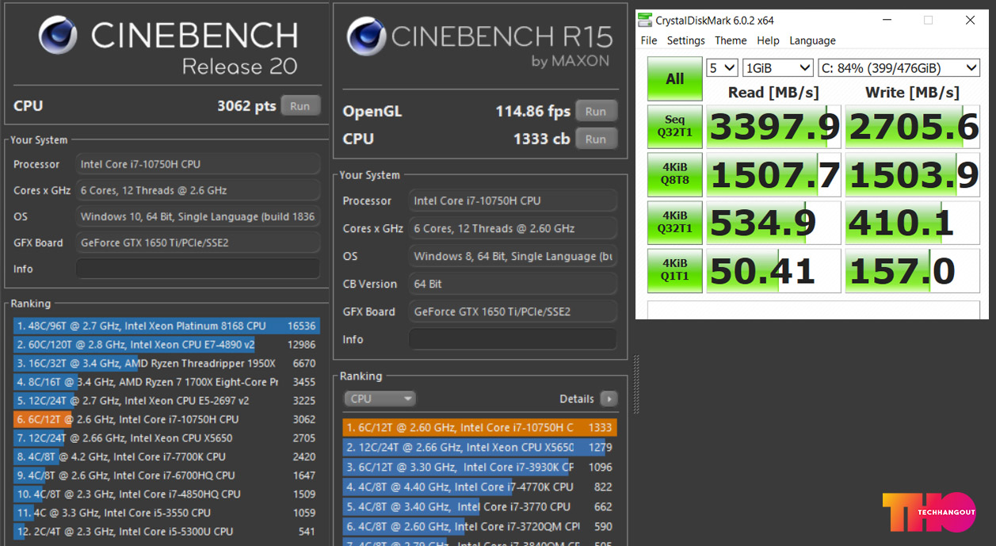The image size is (996, 546).
Task: Click the Info field in Cinebench R20
Action: pyautogui.click(x=198, y=269)
